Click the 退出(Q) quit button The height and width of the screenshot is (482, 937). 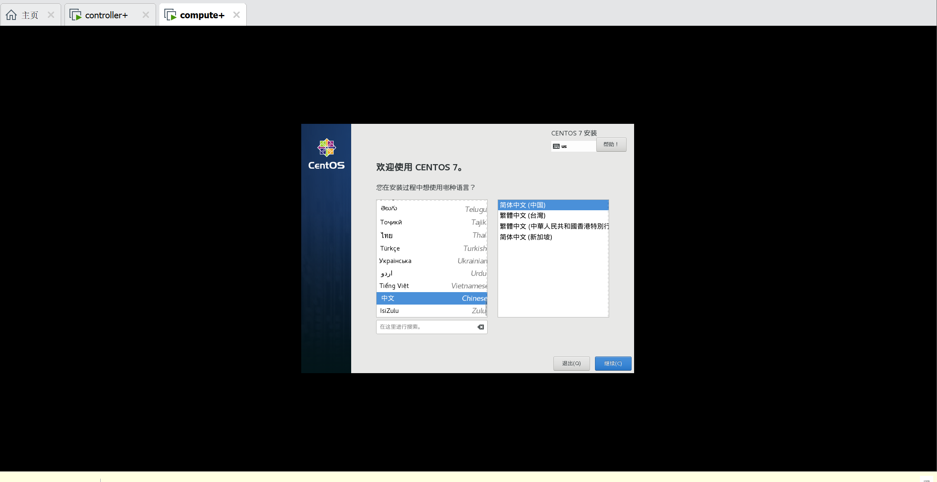point(571,364)
